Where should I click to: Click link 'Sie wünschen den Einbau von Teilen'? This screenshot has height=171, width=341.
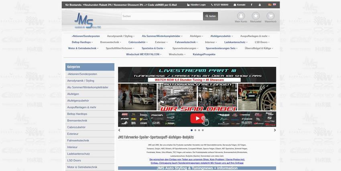[x=197, y=159]
